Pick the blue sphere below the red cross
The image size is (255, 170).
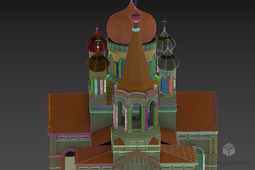[x=97, y=28]
